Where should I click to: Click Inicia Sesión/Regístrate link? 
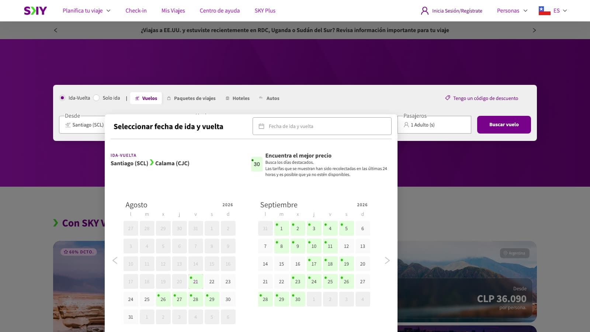(457, 11)
